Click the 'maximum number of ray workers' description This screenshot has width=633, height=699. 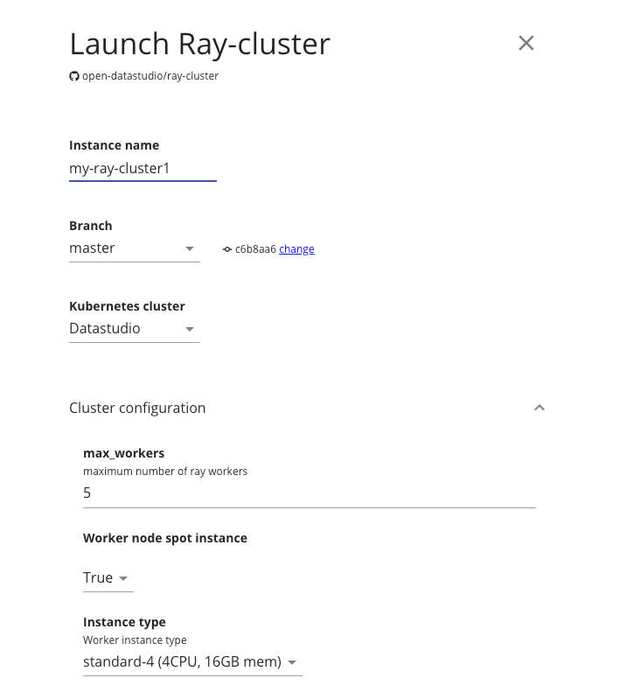point(165,472)
